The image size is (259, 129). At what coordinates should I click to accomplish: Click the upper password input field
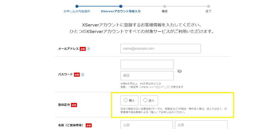[147, 65]
